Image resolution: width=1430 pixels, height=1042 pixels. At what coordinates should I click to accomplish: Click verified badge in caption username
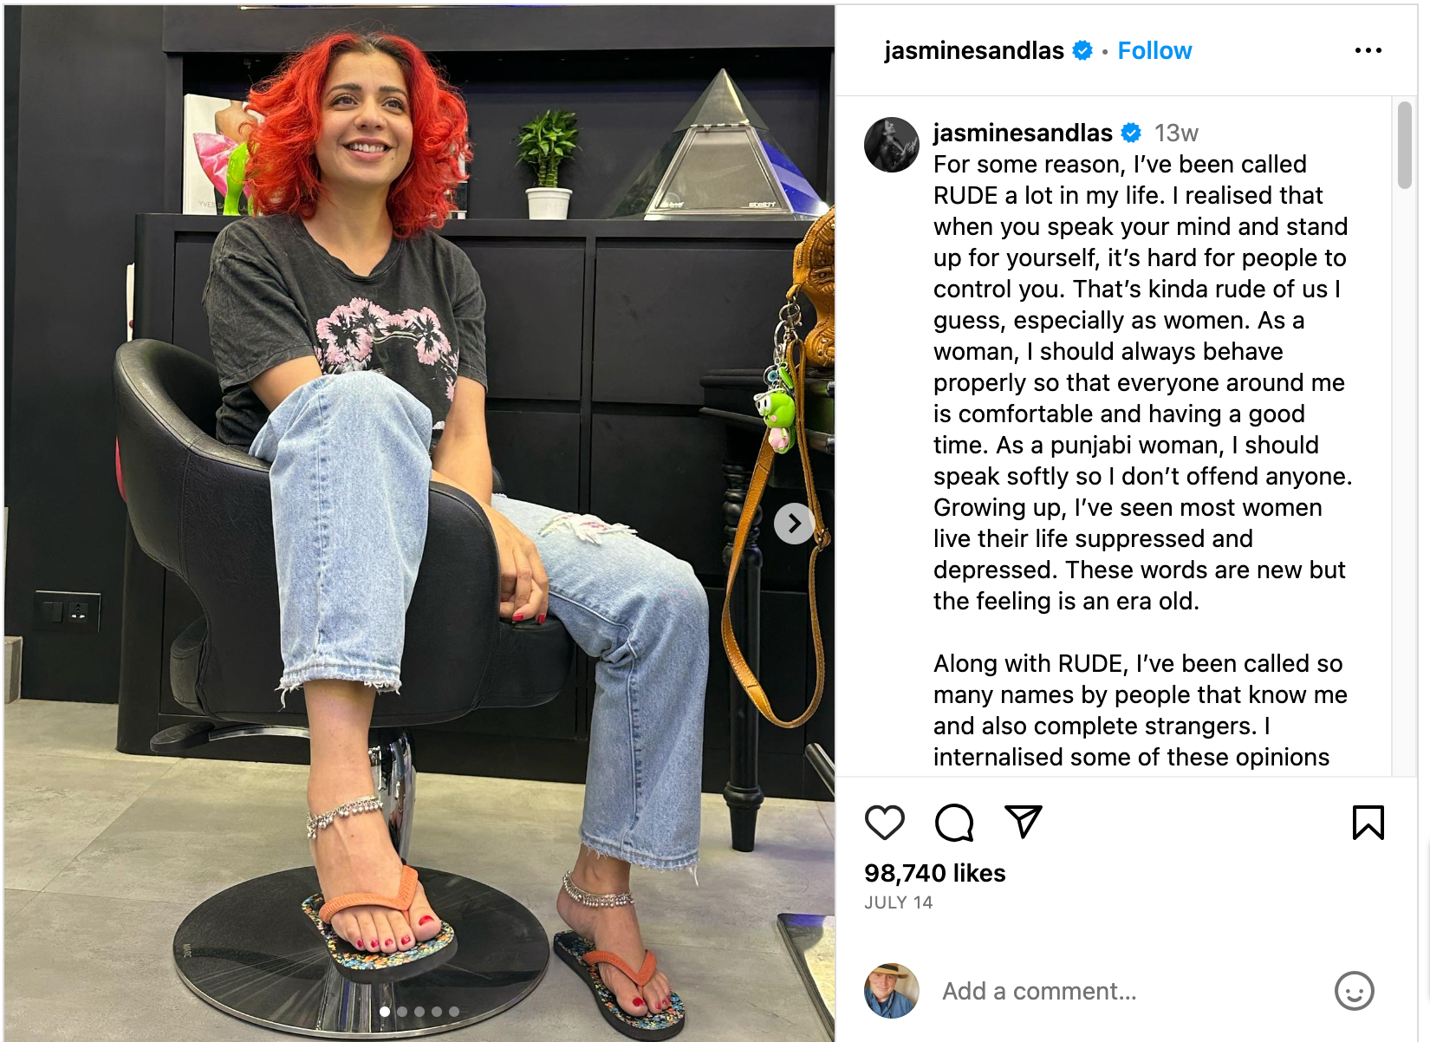pos(1131,133)
